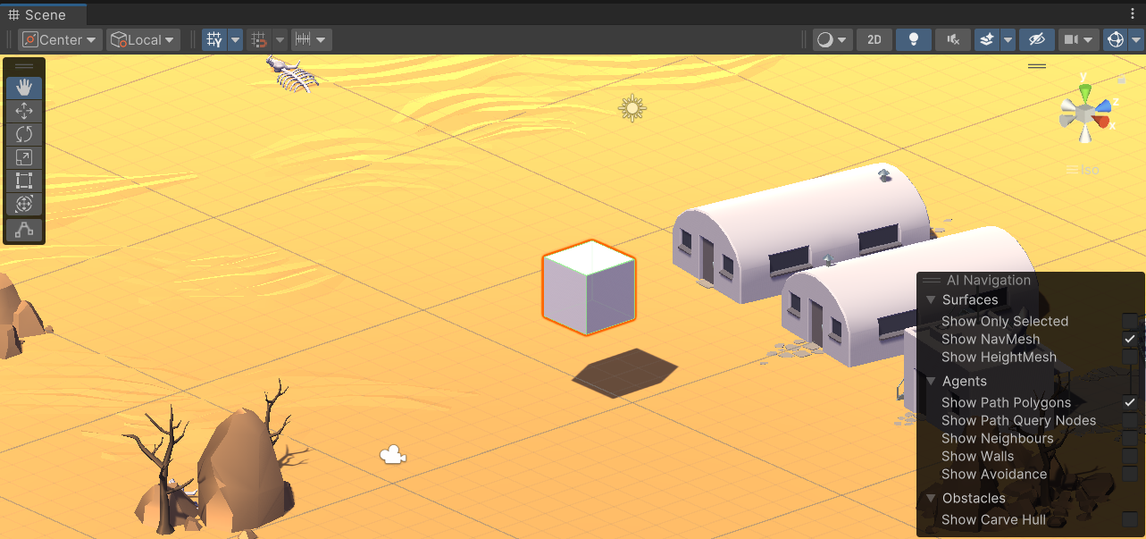Select the Hand view tool
1146x539 pixels.
[x=24, y=88]
